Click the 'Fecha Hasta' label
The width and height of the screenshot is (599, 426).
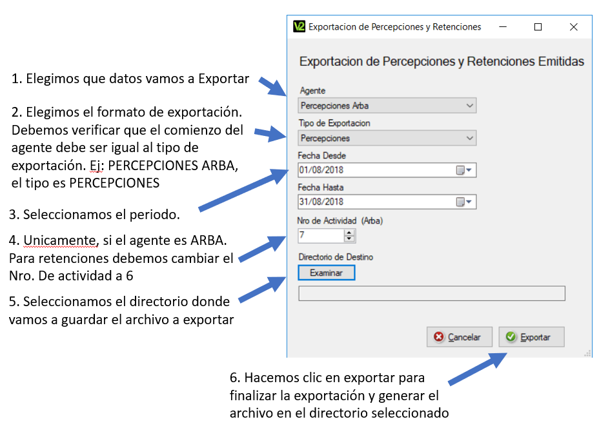(321, 188)
